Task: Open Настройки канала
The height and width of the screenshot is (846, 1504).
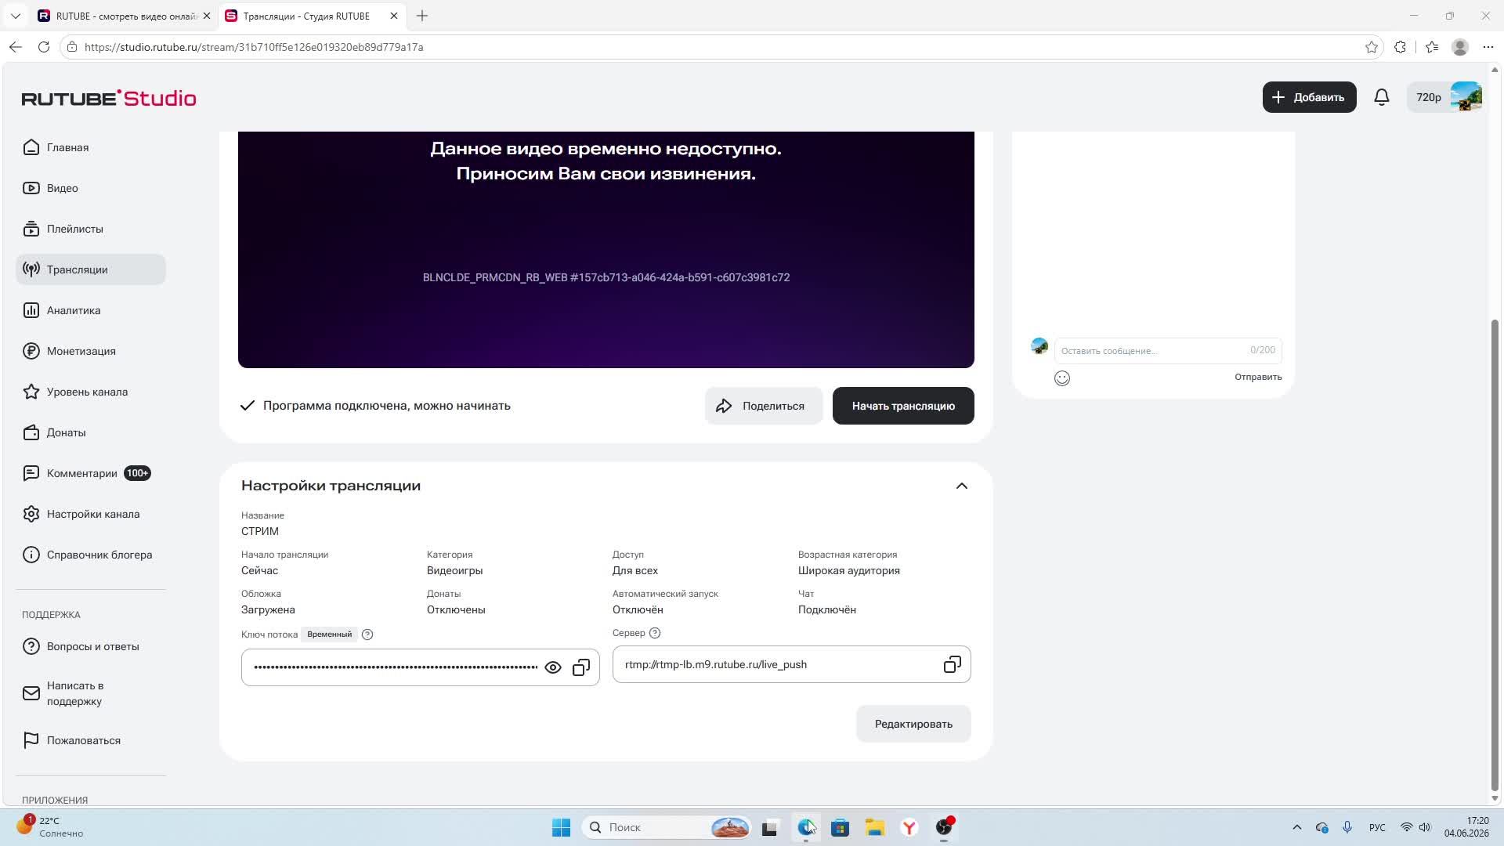Action: [91, 514]
